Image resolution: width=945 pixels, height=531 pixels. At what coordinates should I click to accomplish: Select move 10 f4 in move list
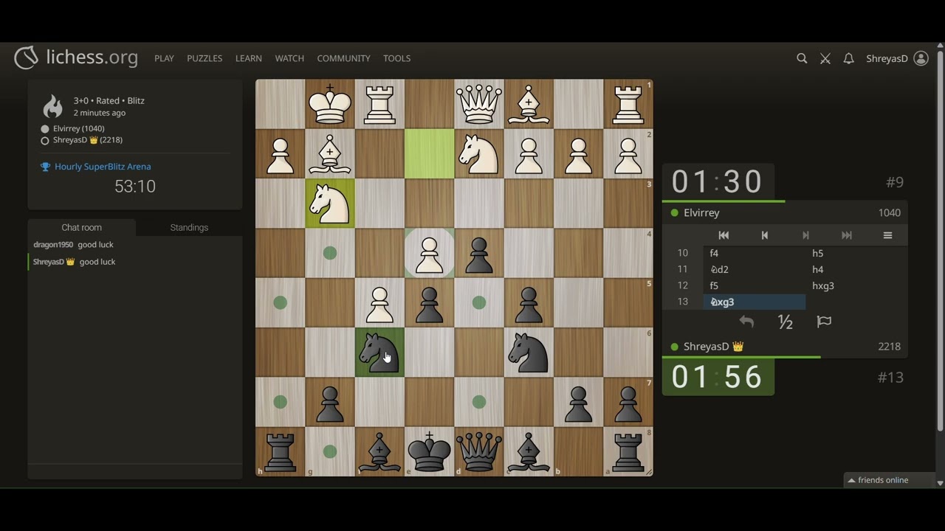(x=754, y=253)
